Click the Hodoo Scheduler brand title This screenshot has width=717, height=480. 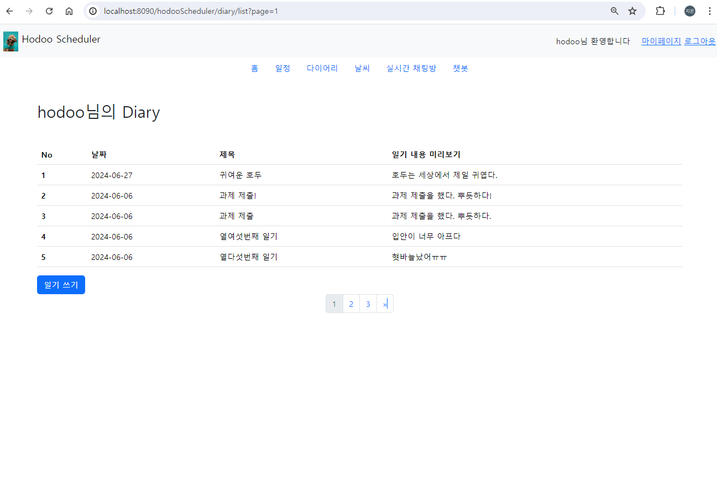[x=61, y=39]
